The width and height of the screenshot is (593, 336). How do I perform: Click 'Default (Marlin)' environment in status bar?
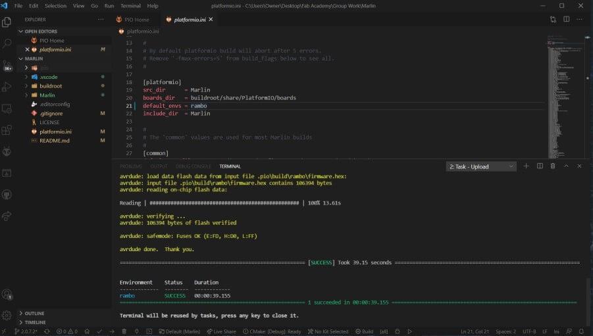(x=180, y=331)
